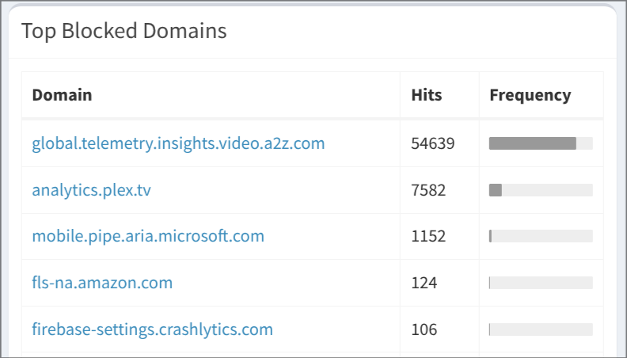This screenshot has width=627, height=358.
Task: Open mobile.pipe.aria.microsoft.com link
Action: pyautogui.click(x=148, y=236)
